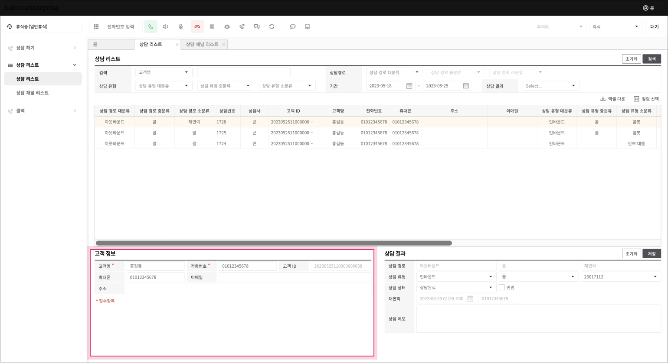Click the table's horizontal scrollbar
This screenshot has height=363, width=668.
(274, 243)
